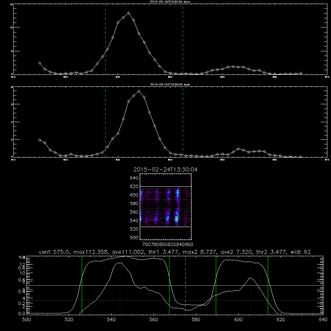This screenshot has height=331, width=331.
Task: Click the 4 y-axis label of dusk plot
Action: 12,122
